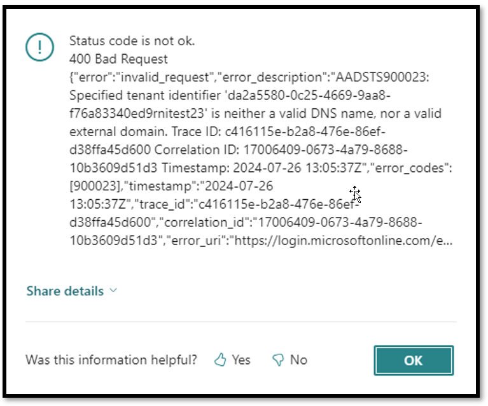Viewport: 488px width, 406px height.
Task: Click the 'f76a83340ed9rnitest23' identifier text
Action: [137, 113]
